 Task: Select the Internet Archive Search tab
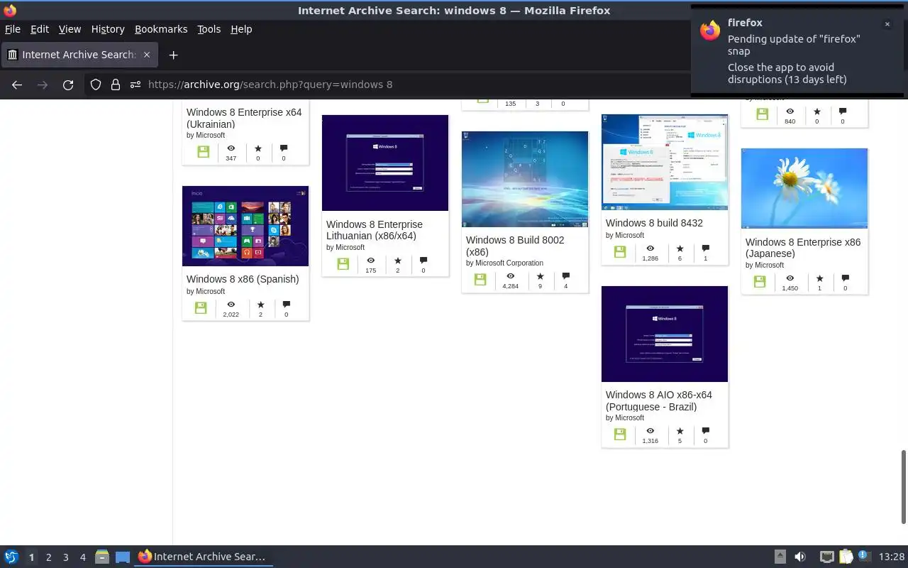pos(79,55)
